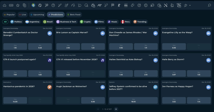The width and height of the screenshot is (214, 112).
Task: Select the All filter chip
Action: (x=5, y=22)
